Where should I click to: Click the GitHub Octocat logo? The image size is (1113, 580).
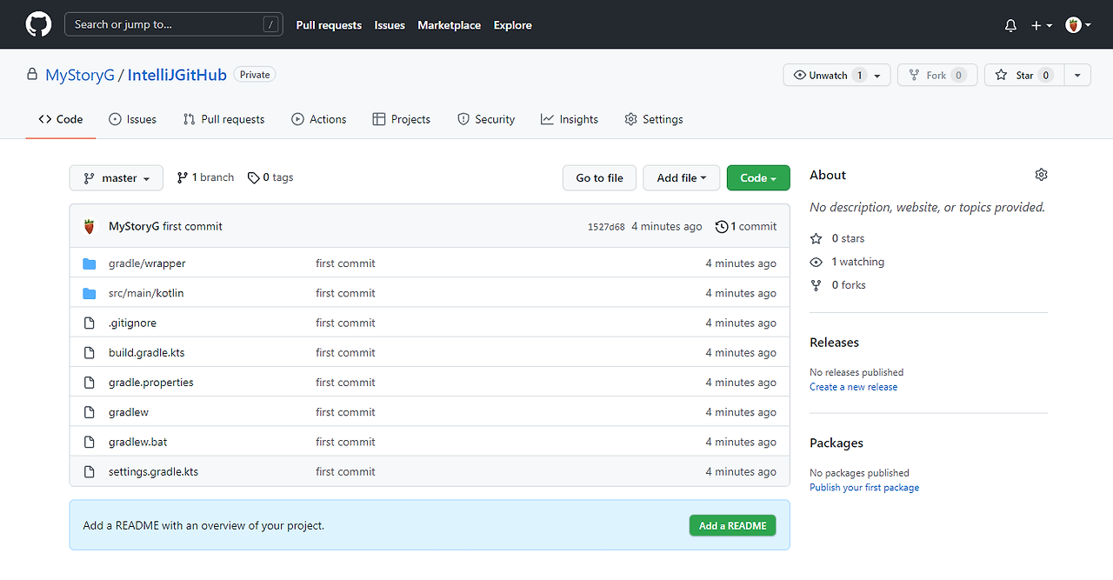(x=38, y=24)
